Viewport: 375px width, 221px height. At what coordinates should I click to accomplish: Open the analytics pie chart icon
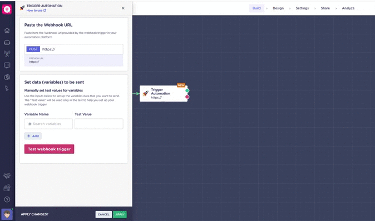click(7, 77)
